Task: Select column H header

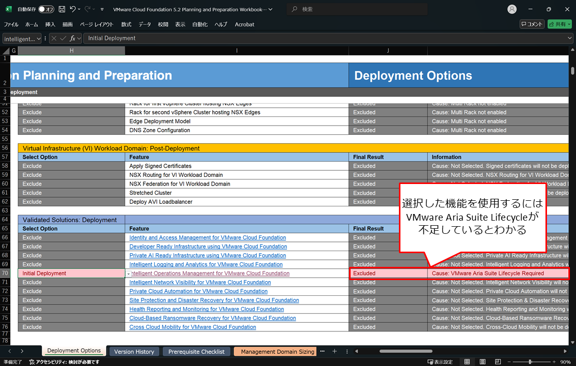Action: coord(71,51)
